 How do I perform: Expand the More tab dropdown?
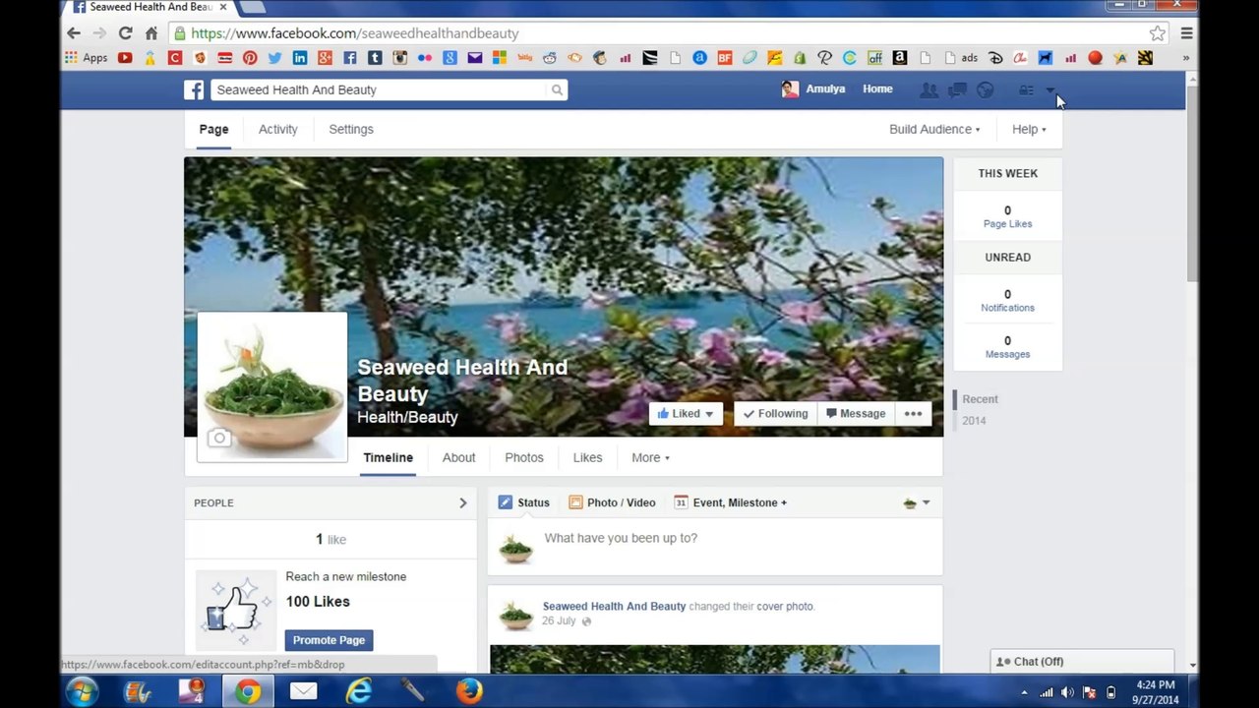[x=650, y=457]
